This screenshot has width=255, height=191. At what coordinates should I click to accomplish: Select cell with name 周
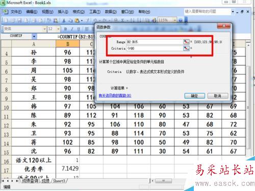coord(34,70)
